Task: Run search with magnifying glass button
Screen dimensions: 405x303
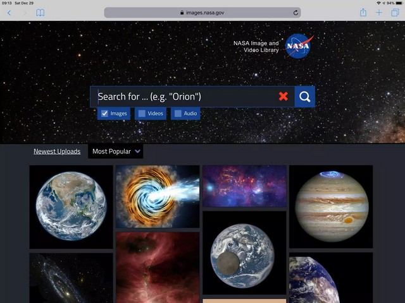Action: point(305,97)
